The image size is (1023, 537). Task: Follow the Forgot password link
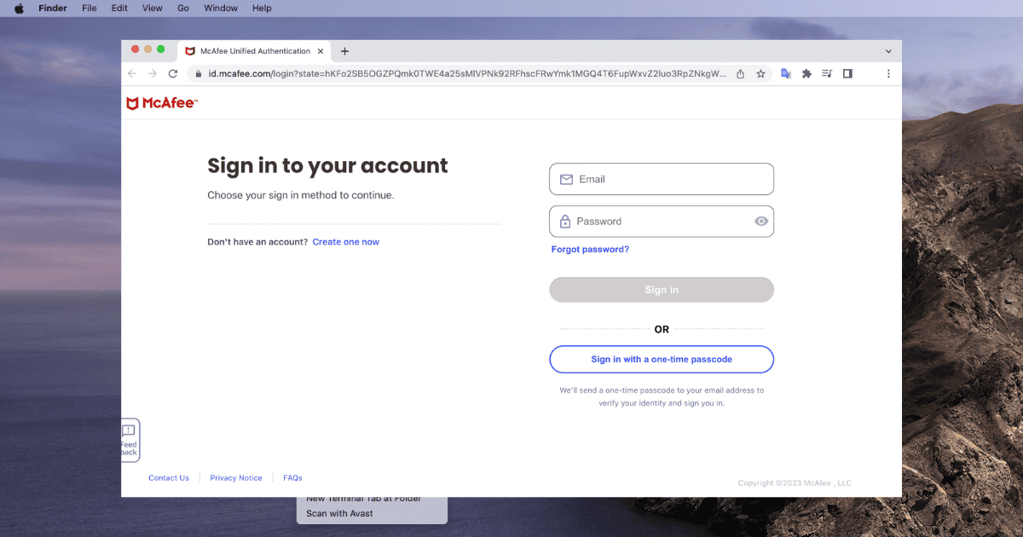[590, 250]
